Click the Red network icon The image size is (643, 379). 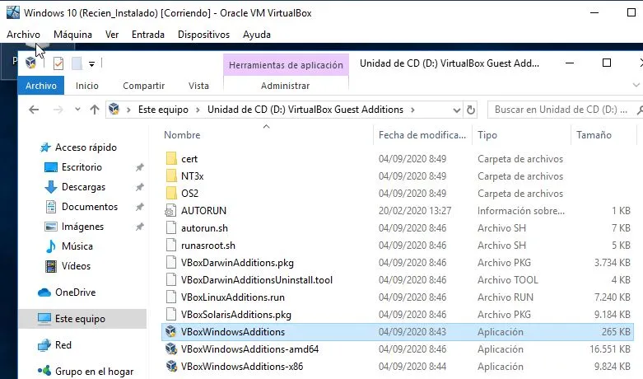tap(44, 345)
